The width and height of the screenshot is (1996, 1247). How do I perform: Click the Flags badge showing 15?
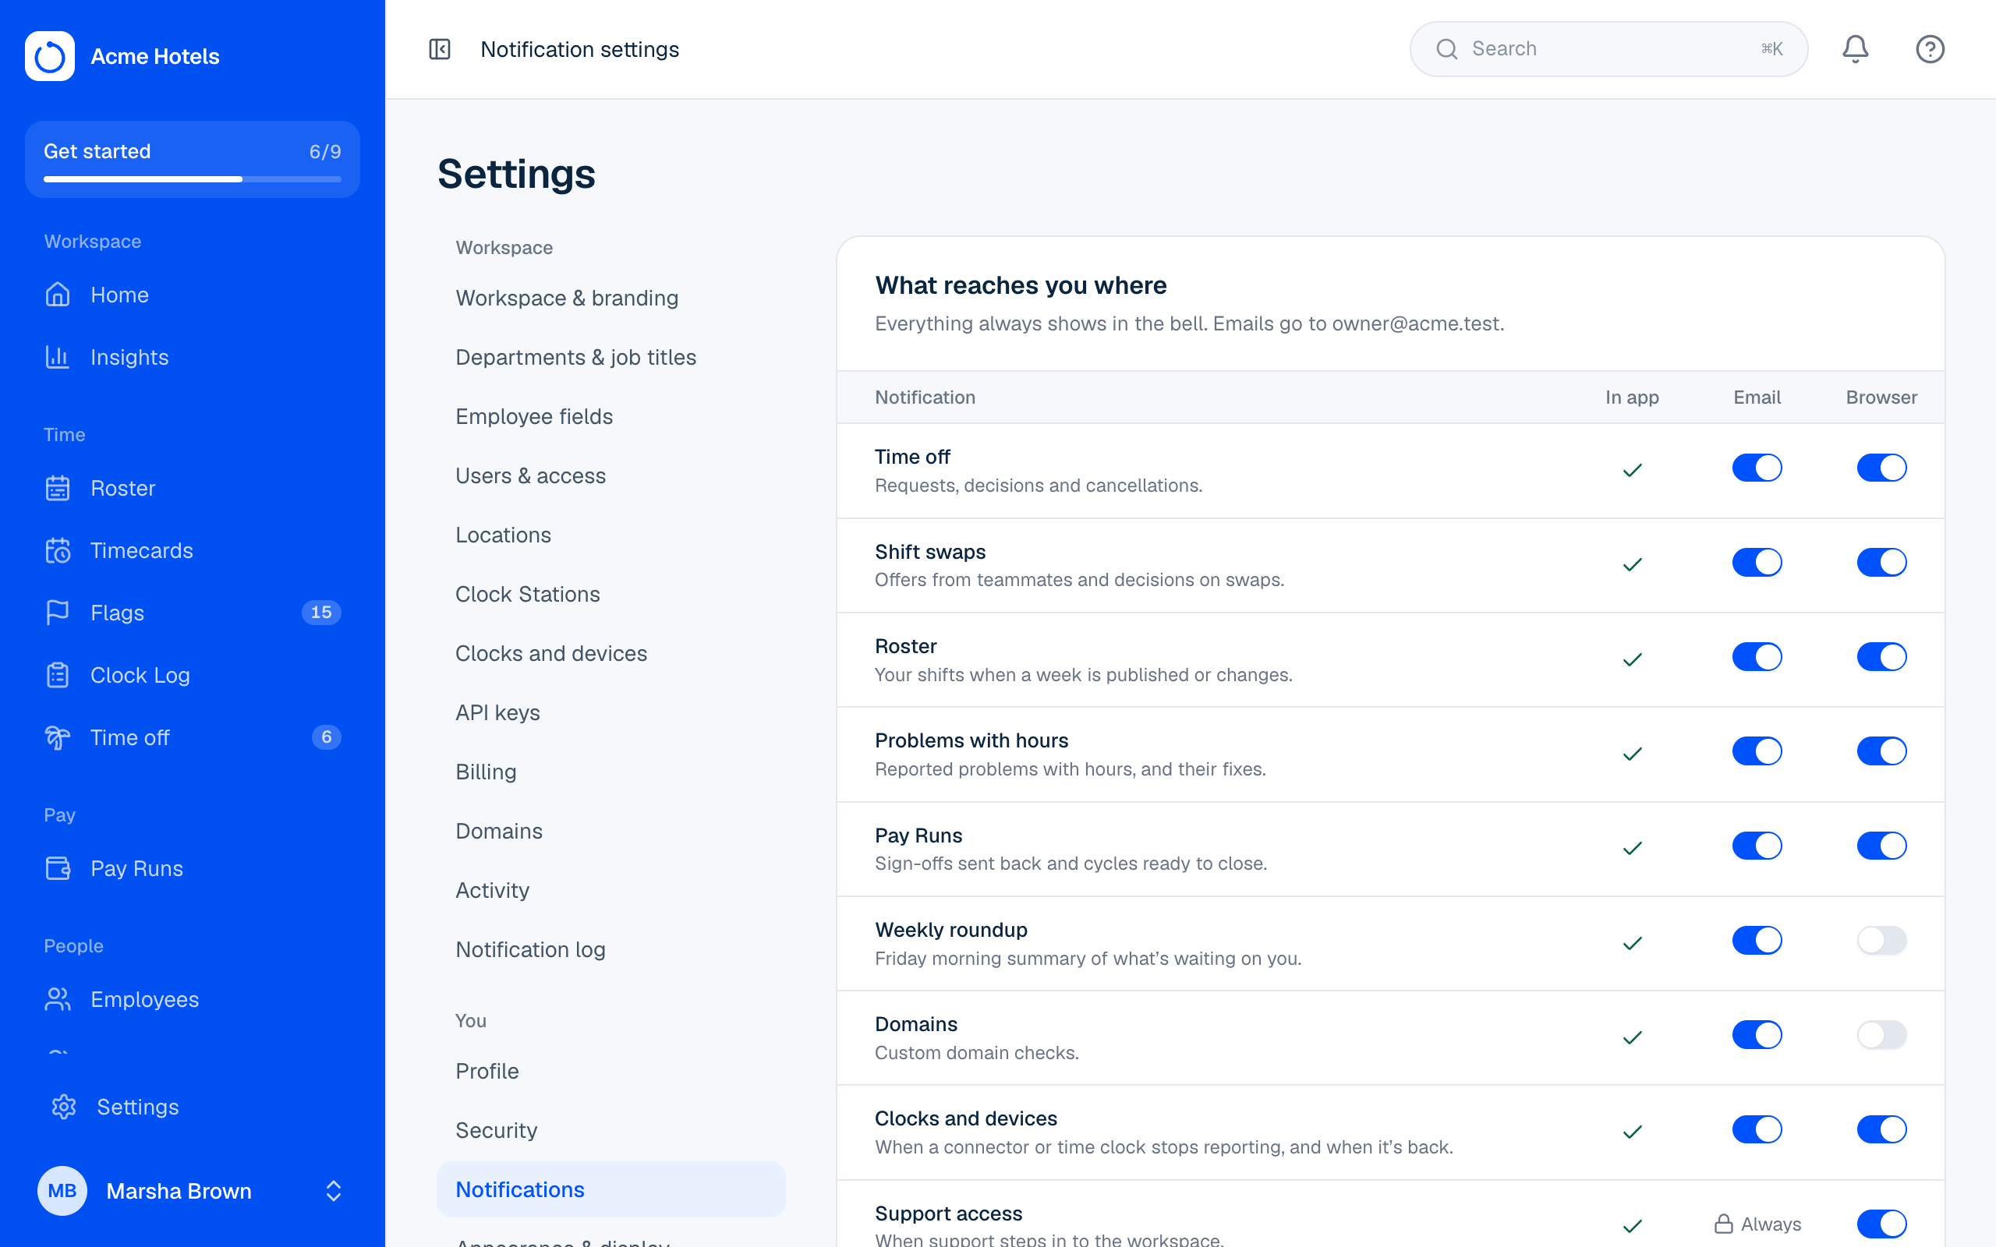321,613
